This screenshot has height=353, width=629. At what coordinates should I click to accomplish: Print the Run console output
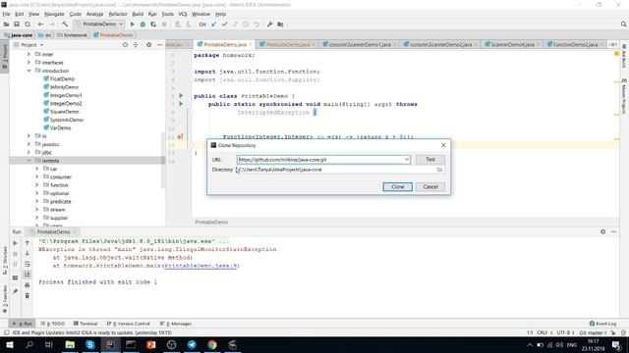pyautogui.click(x=28, y=285)
